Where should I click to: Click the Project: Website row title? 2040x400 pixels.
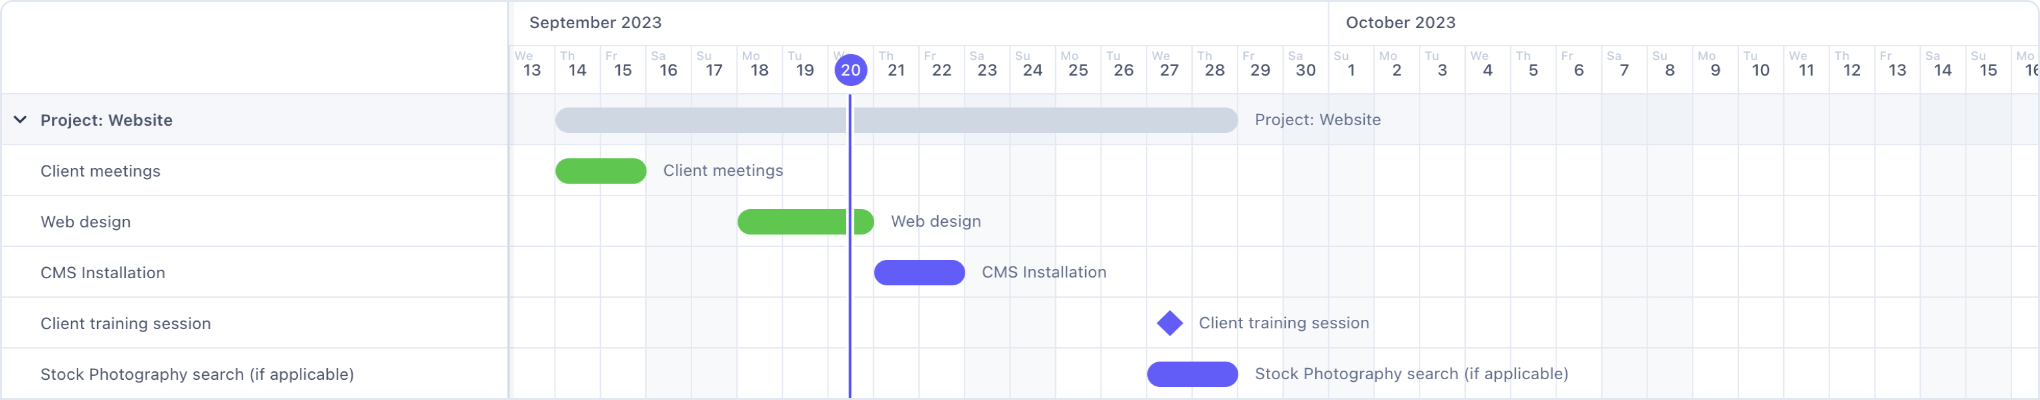(106, 121)
